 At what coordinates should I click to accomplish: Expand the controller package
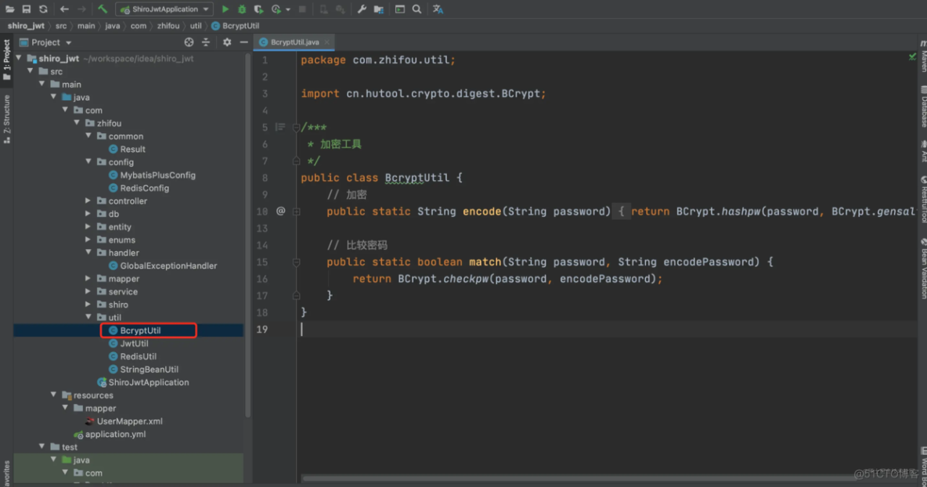tap(88, 200)
